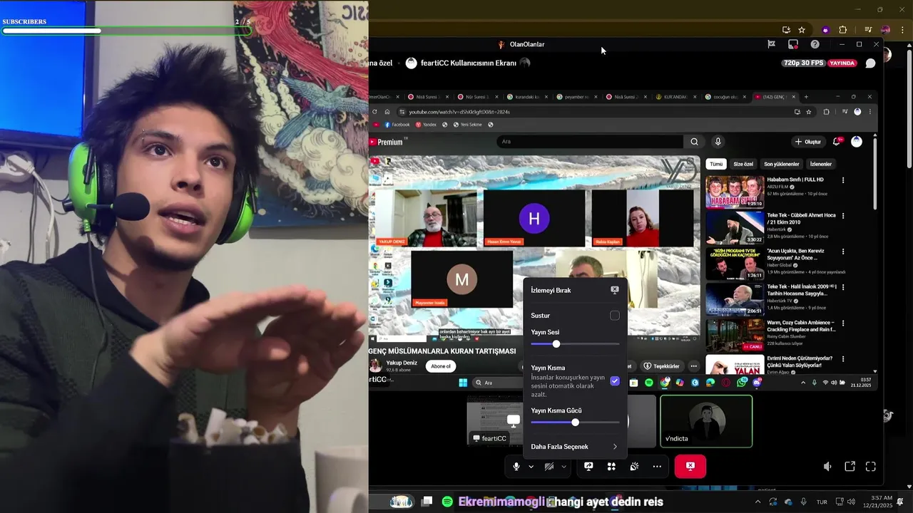Open Chrome media controls icon
The image size is (913, 513).
pos(868,30)
